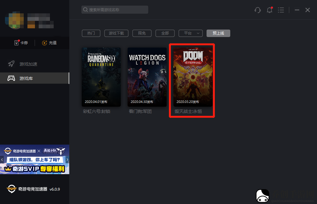This screenshot has width=317, height=204.
Task: Open the 奇游SVIP promotional banner
Action: (35, 159)
